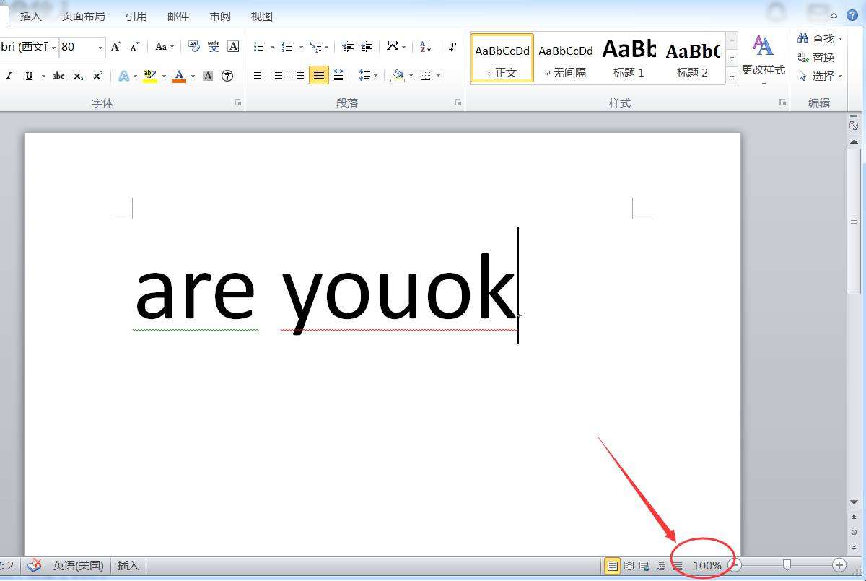
Task: Open the Font dialog launcher
Action: [237, 103]
